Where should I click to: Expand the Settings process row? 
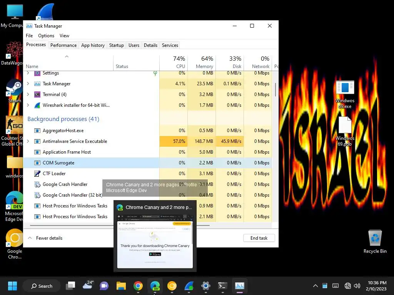[x=28, y=73]
